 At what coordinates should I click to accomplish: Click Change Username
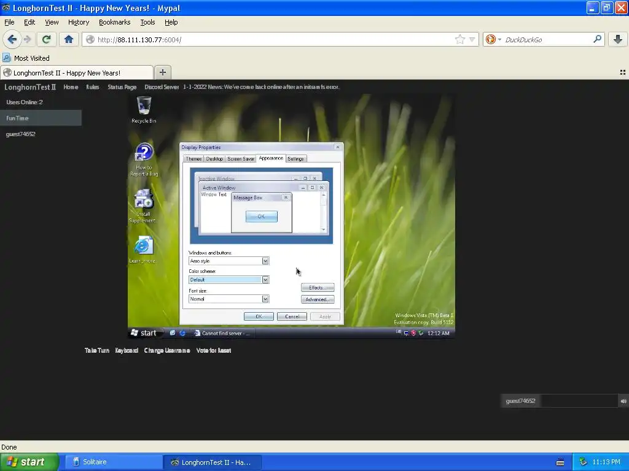(167, 350)
